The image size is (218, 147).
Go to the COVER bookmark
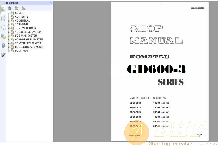pyautogui.click(x=19, y=13)
